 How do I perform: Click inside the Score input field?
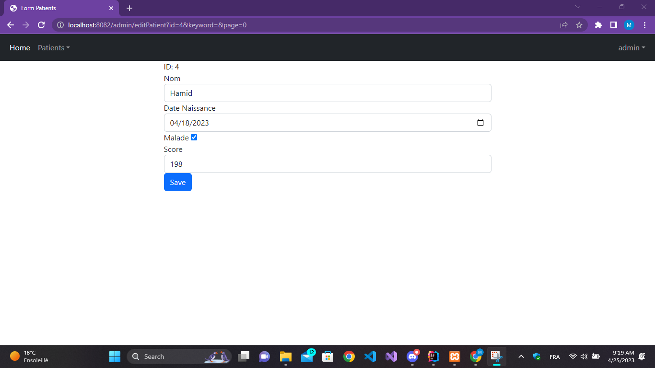327,164
